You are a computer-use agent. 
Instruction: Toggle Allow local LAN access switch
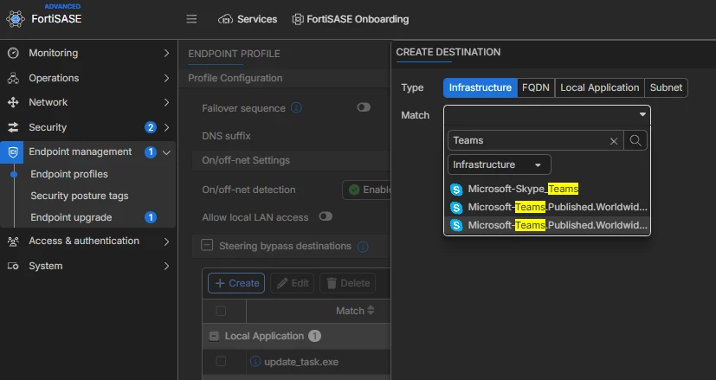point(326,216)
